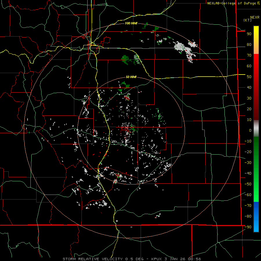Screen dimensions: 261x261
Task: Click the "90" value on the velocity scale
Action: pos(249,34)
